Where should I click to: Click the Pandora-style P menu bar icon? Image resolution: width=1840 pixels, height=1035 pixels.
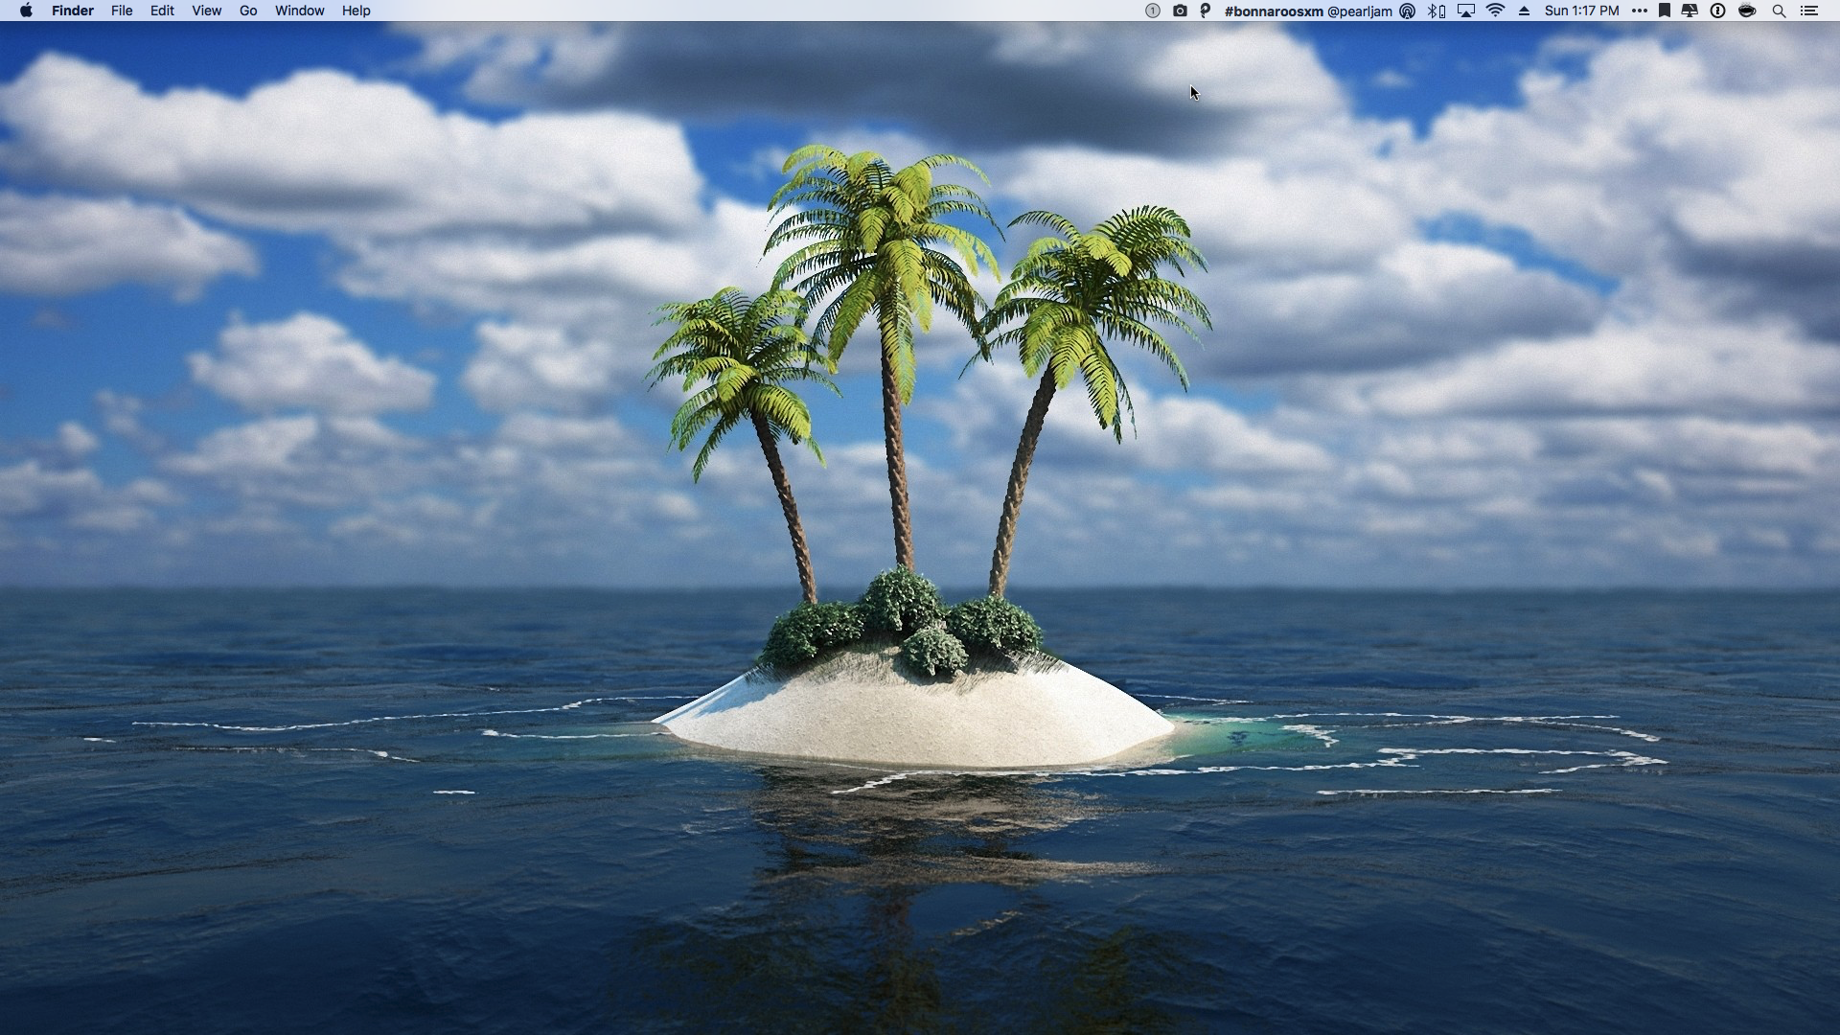[x=1206, y=11]
